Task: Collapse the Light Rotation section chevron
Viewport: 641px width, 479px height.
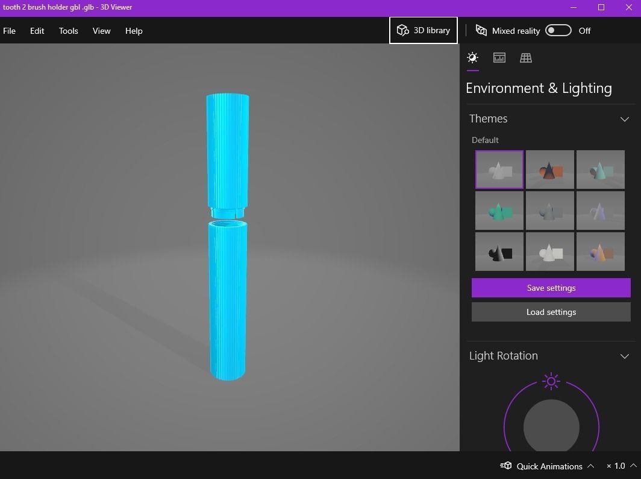Action: click(x=625, y=356)
